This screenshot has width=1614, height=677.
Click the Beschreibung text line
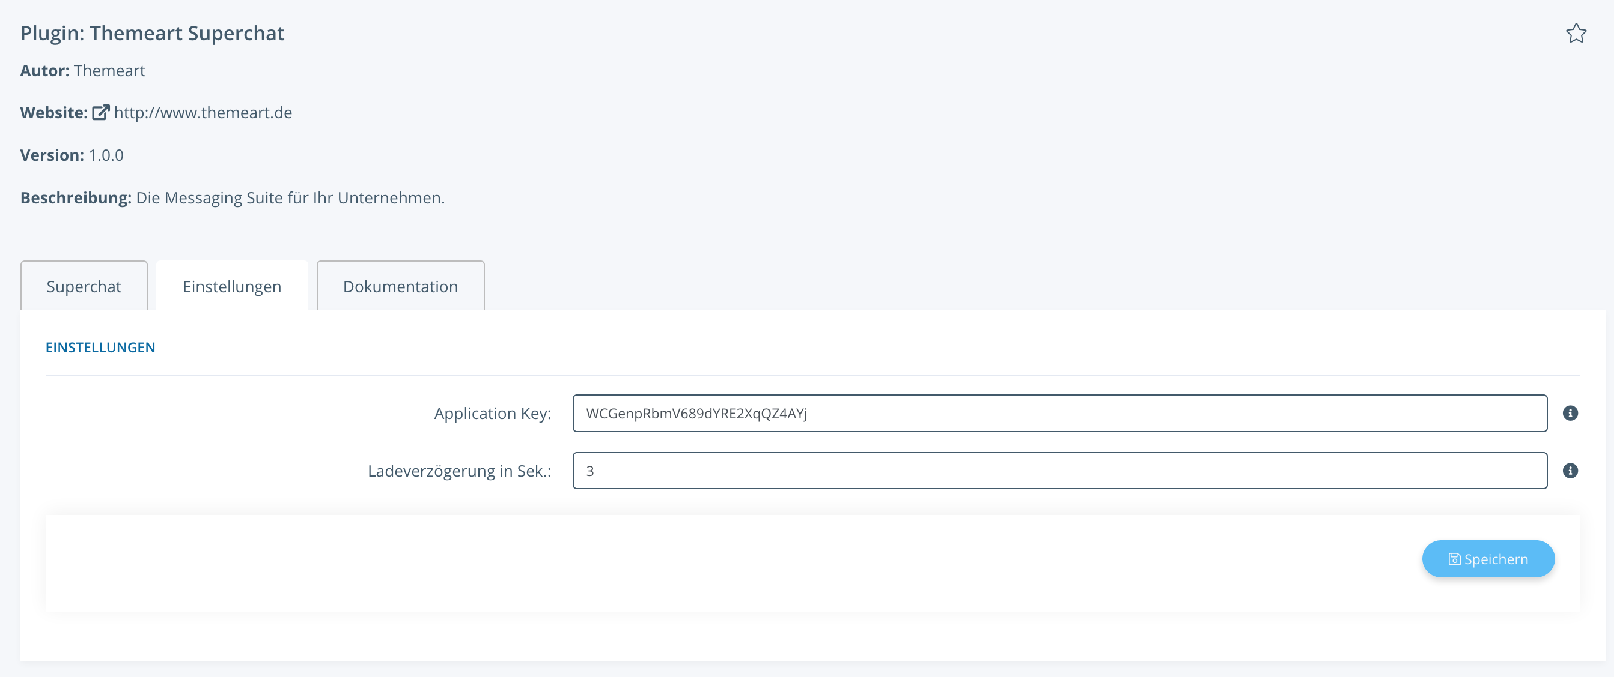pos(233,197)
